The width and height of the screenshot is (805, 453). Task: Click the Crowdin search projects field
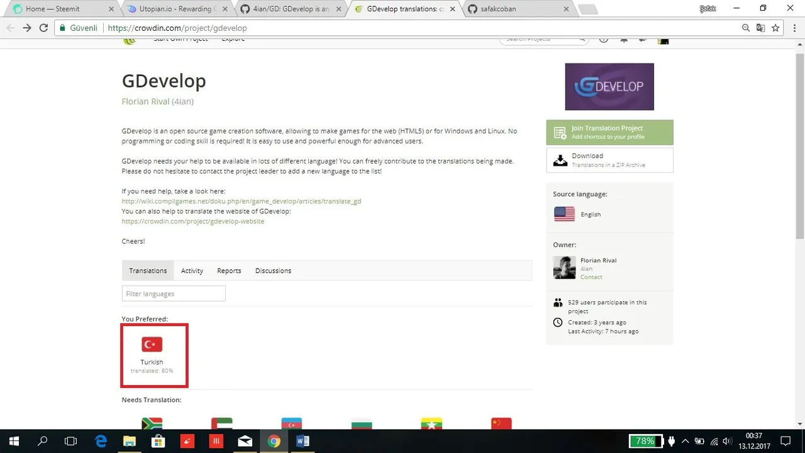click(544, 40)
